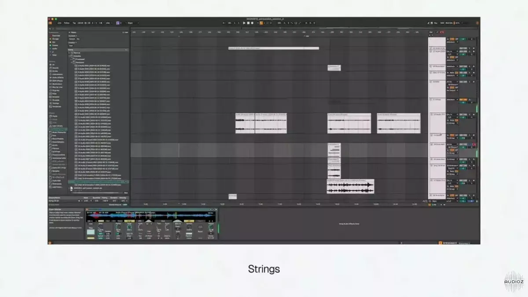Open User Library under Places

coord(57,125)
